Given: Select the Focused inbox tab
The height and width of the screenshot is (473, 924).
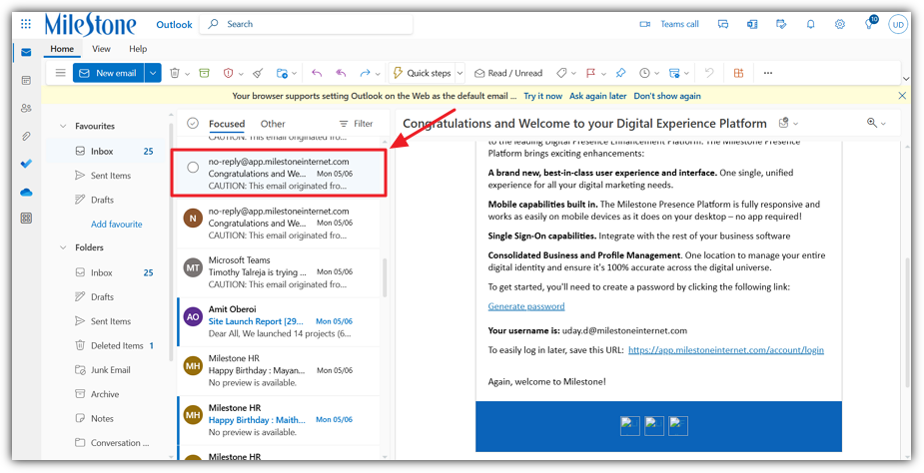Looking at the screenshot, I should click(x=227, y=124).
